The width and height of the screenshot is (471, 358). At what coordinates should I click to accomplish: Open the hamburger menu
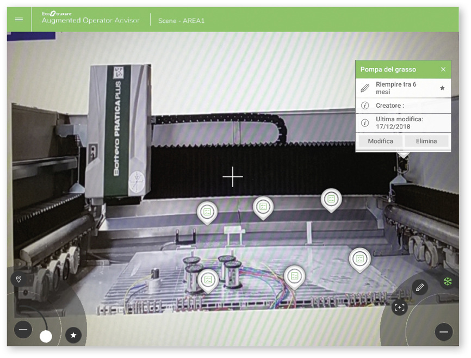click(x=19, y=20)
